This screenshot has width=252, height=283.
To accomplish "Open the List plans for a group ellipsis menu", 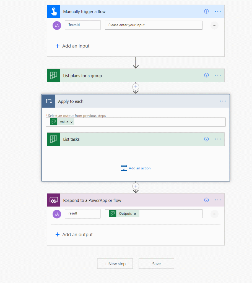I will point(218,75).
